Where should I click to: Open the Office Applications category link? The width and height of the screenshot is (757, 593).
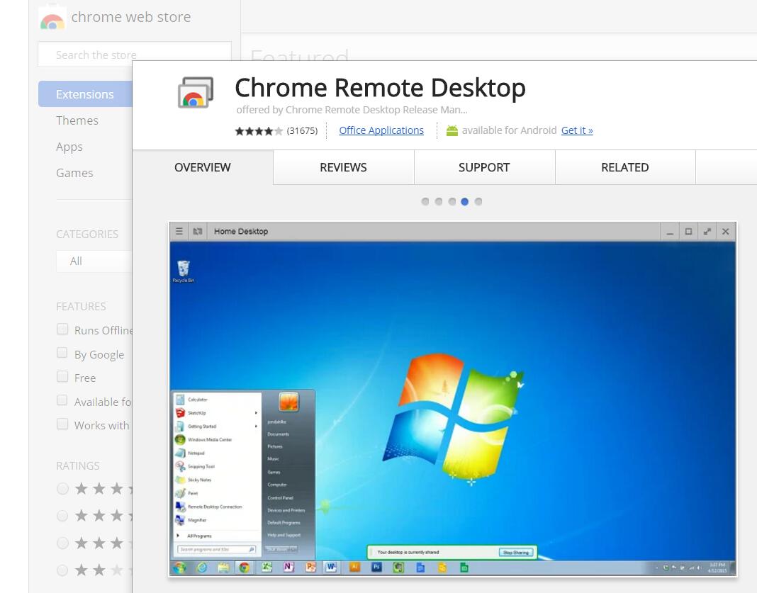click(381, 130)
